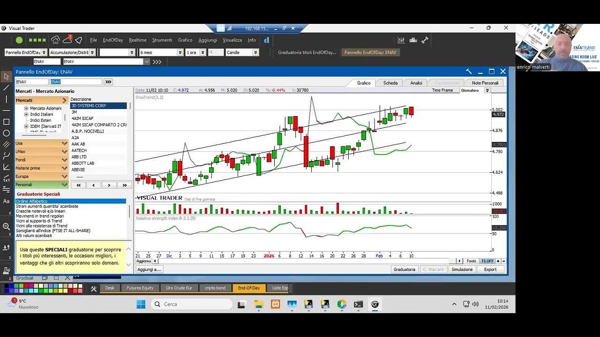This screenshot has height=337, width=600.
Task: Open File Explorer from taskbar
Action: pos(258,304)
